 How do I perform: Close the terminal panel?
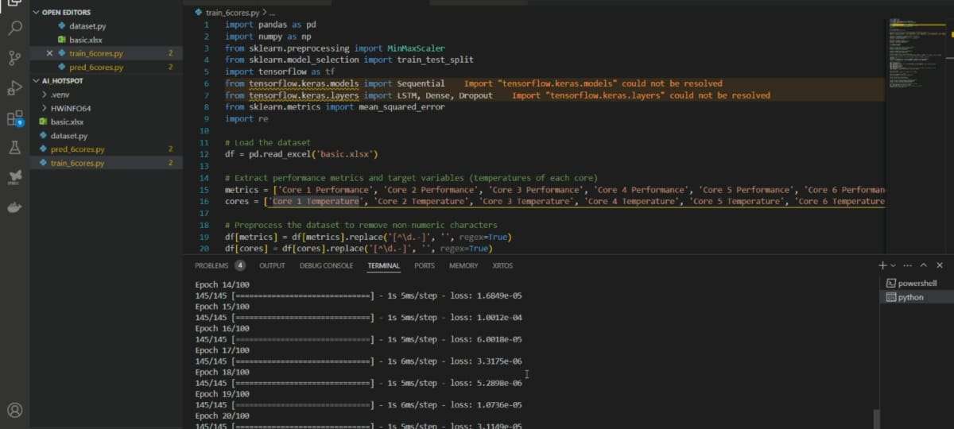click(940, 265)
